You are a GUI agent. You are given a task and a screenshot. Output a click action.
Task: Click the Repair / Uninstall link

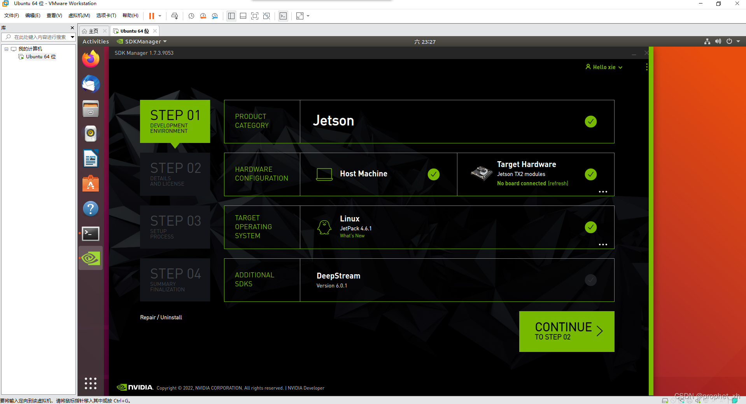click(161, 317)
